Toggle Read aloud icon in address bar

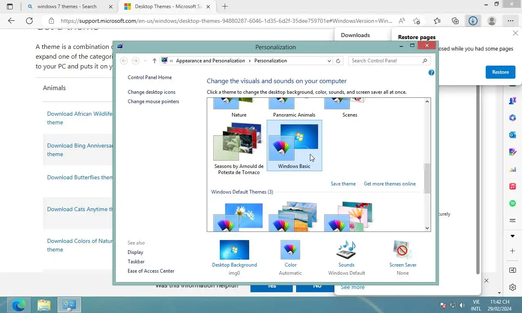[402, 21]
